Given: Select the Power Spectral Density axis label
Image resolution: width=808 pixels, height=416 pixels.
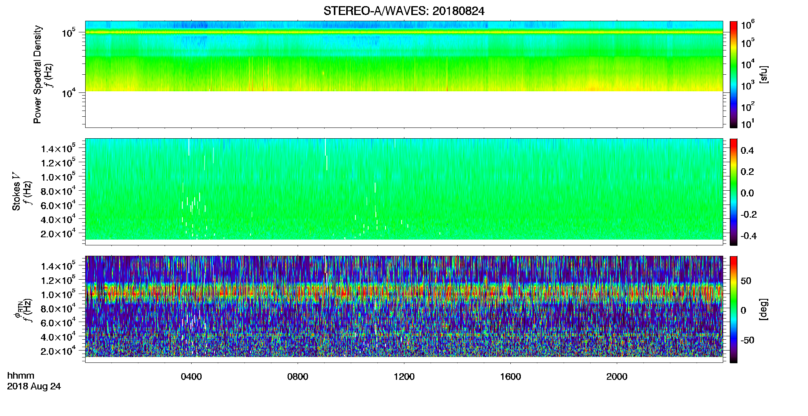Looking at the screenshot, I should [37, 74].
